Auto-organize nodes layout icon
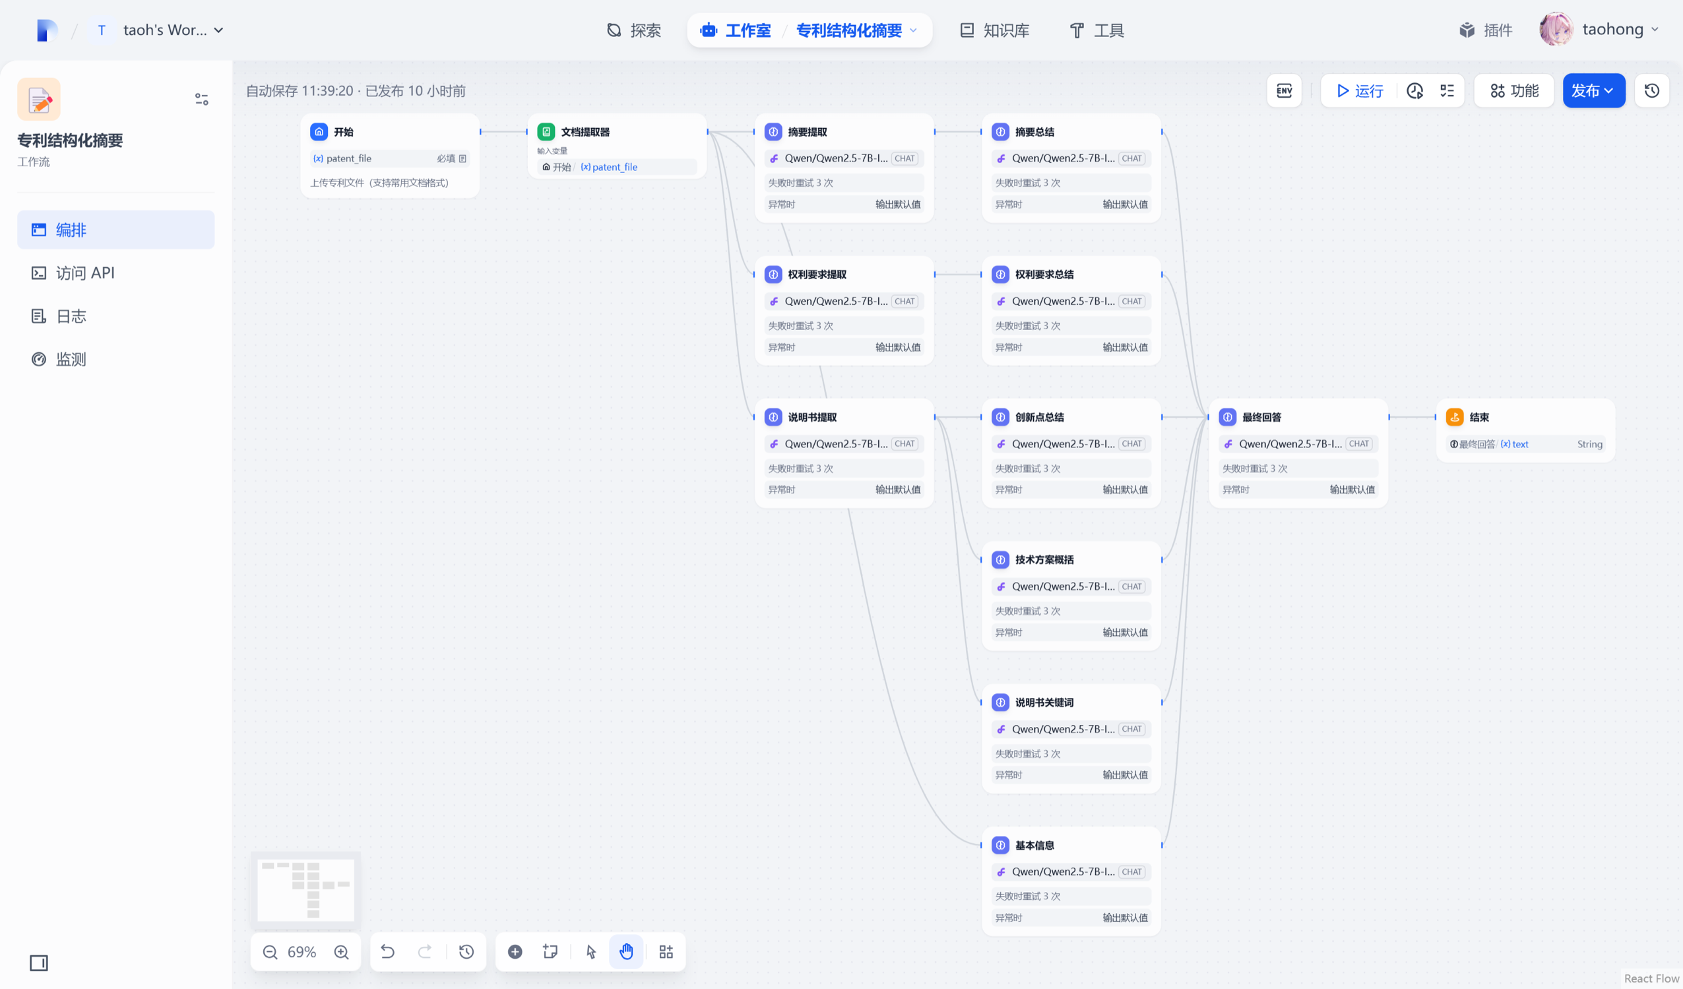This screenshot has width=1683, height=989. coord(666,951)
